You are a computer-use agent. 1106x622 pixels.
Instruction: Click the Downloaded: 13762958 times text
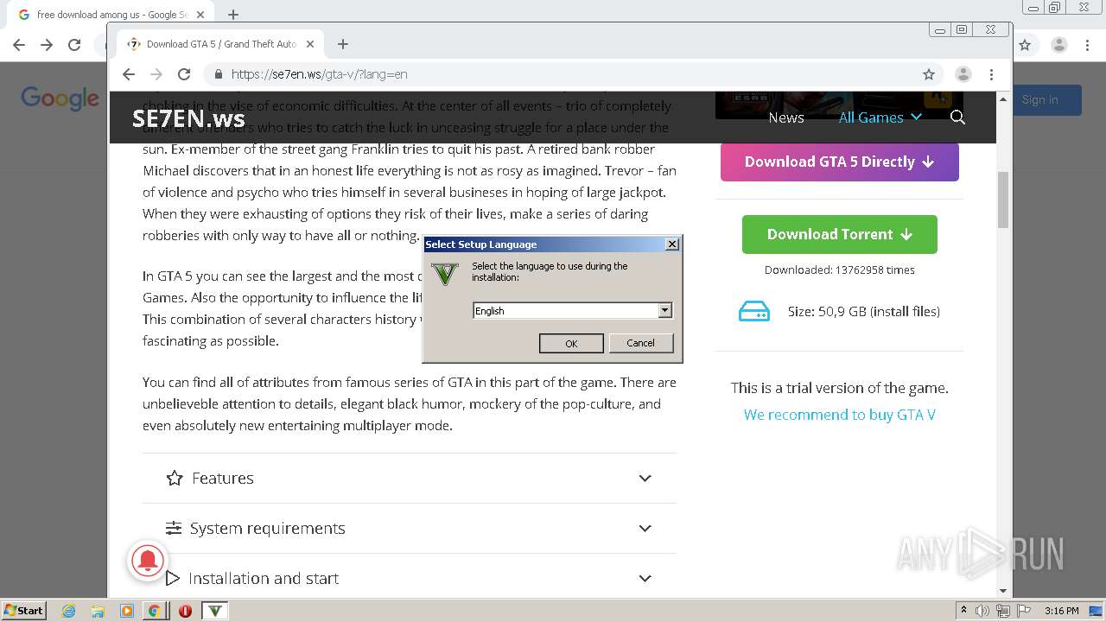pos(839,270)
